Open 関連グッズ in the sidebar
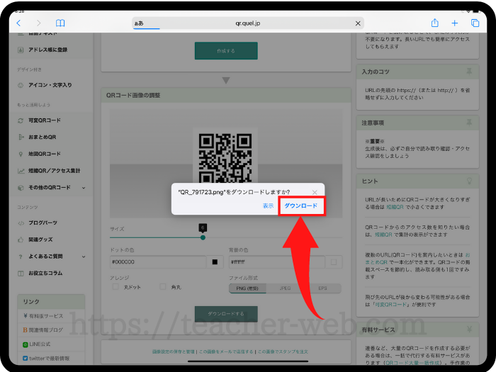This screenshot has width=496, height=372. [x=40, y=239]
